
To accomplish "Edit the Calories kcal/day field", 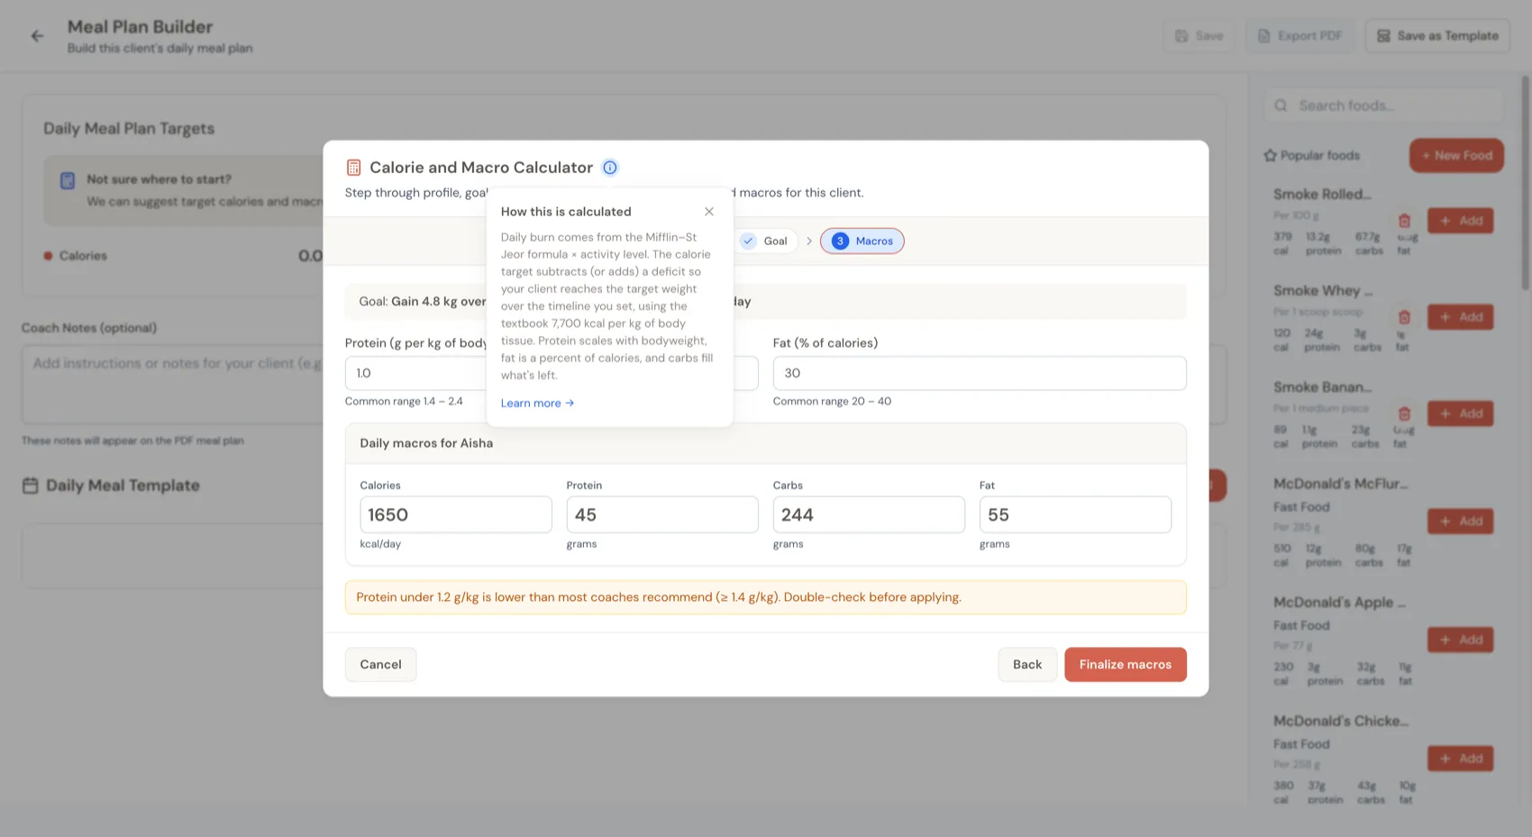I will pos(456,514).
